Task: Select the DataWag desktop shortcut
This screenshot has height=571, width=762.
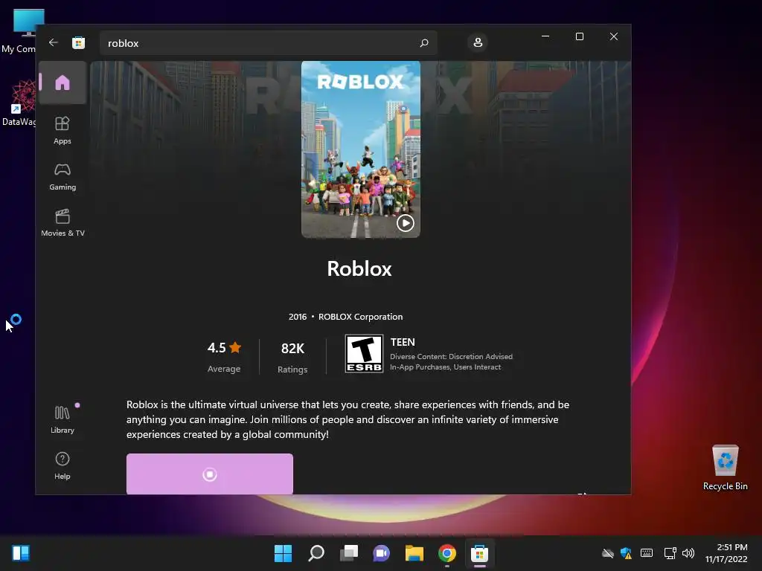Action: (19, 103)
